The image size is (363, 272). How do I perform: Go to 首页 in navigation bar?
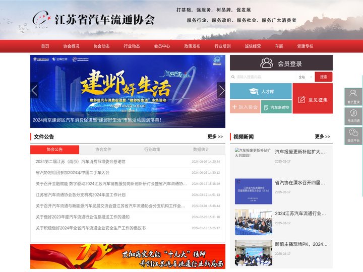tap(45, 46)
